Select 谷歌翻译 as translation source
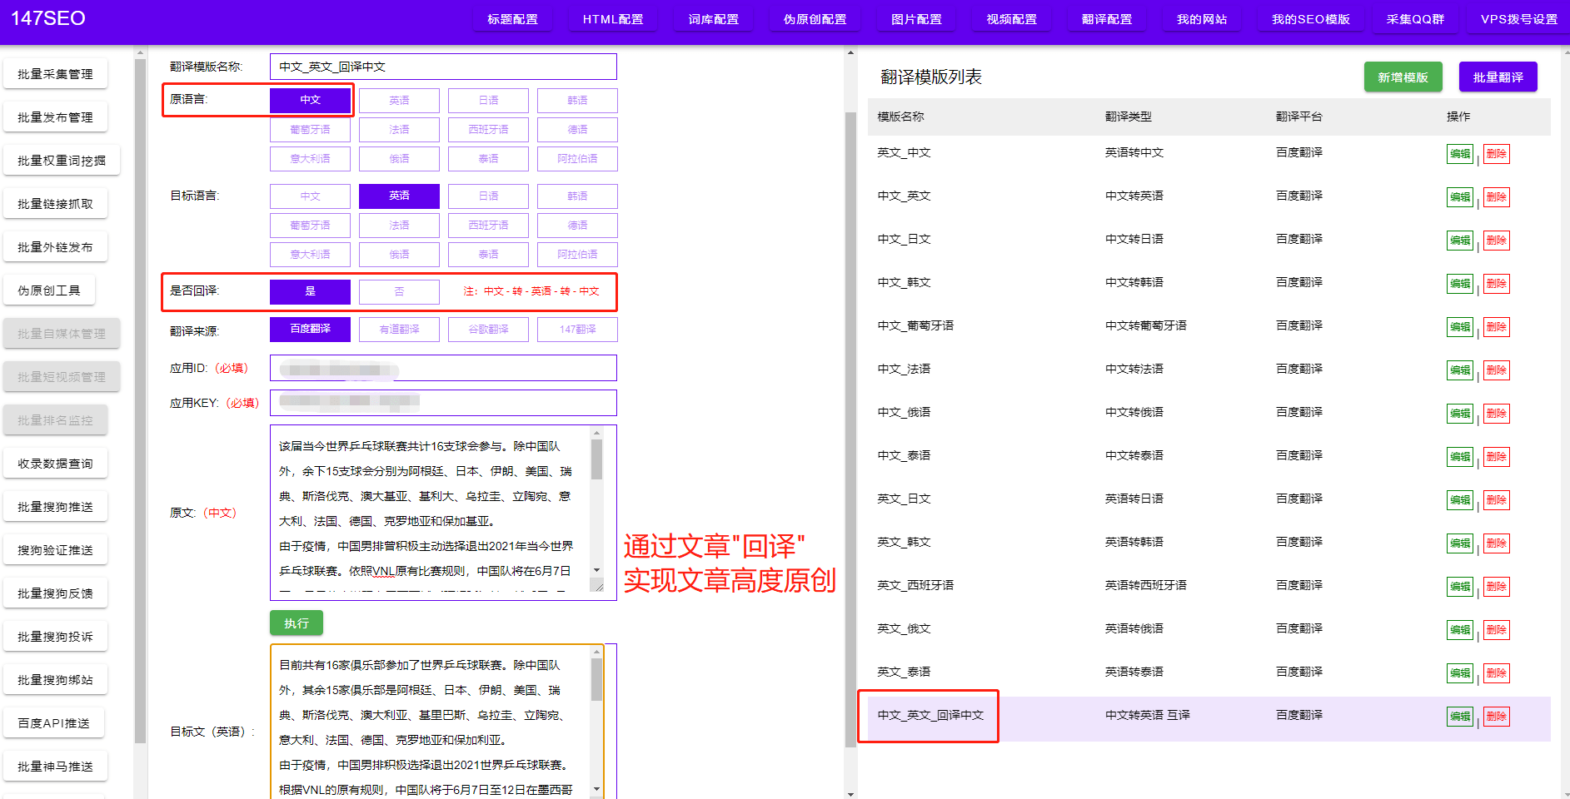 point(488,329)
